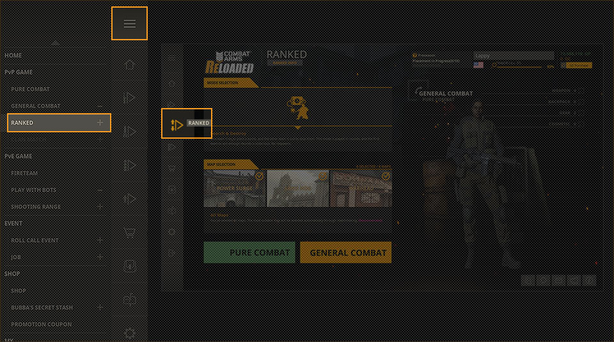The width and height of the screenshot is (614, 342).
Task: Expand the Roll Call Event plus sign
Action: click(100, 240)
